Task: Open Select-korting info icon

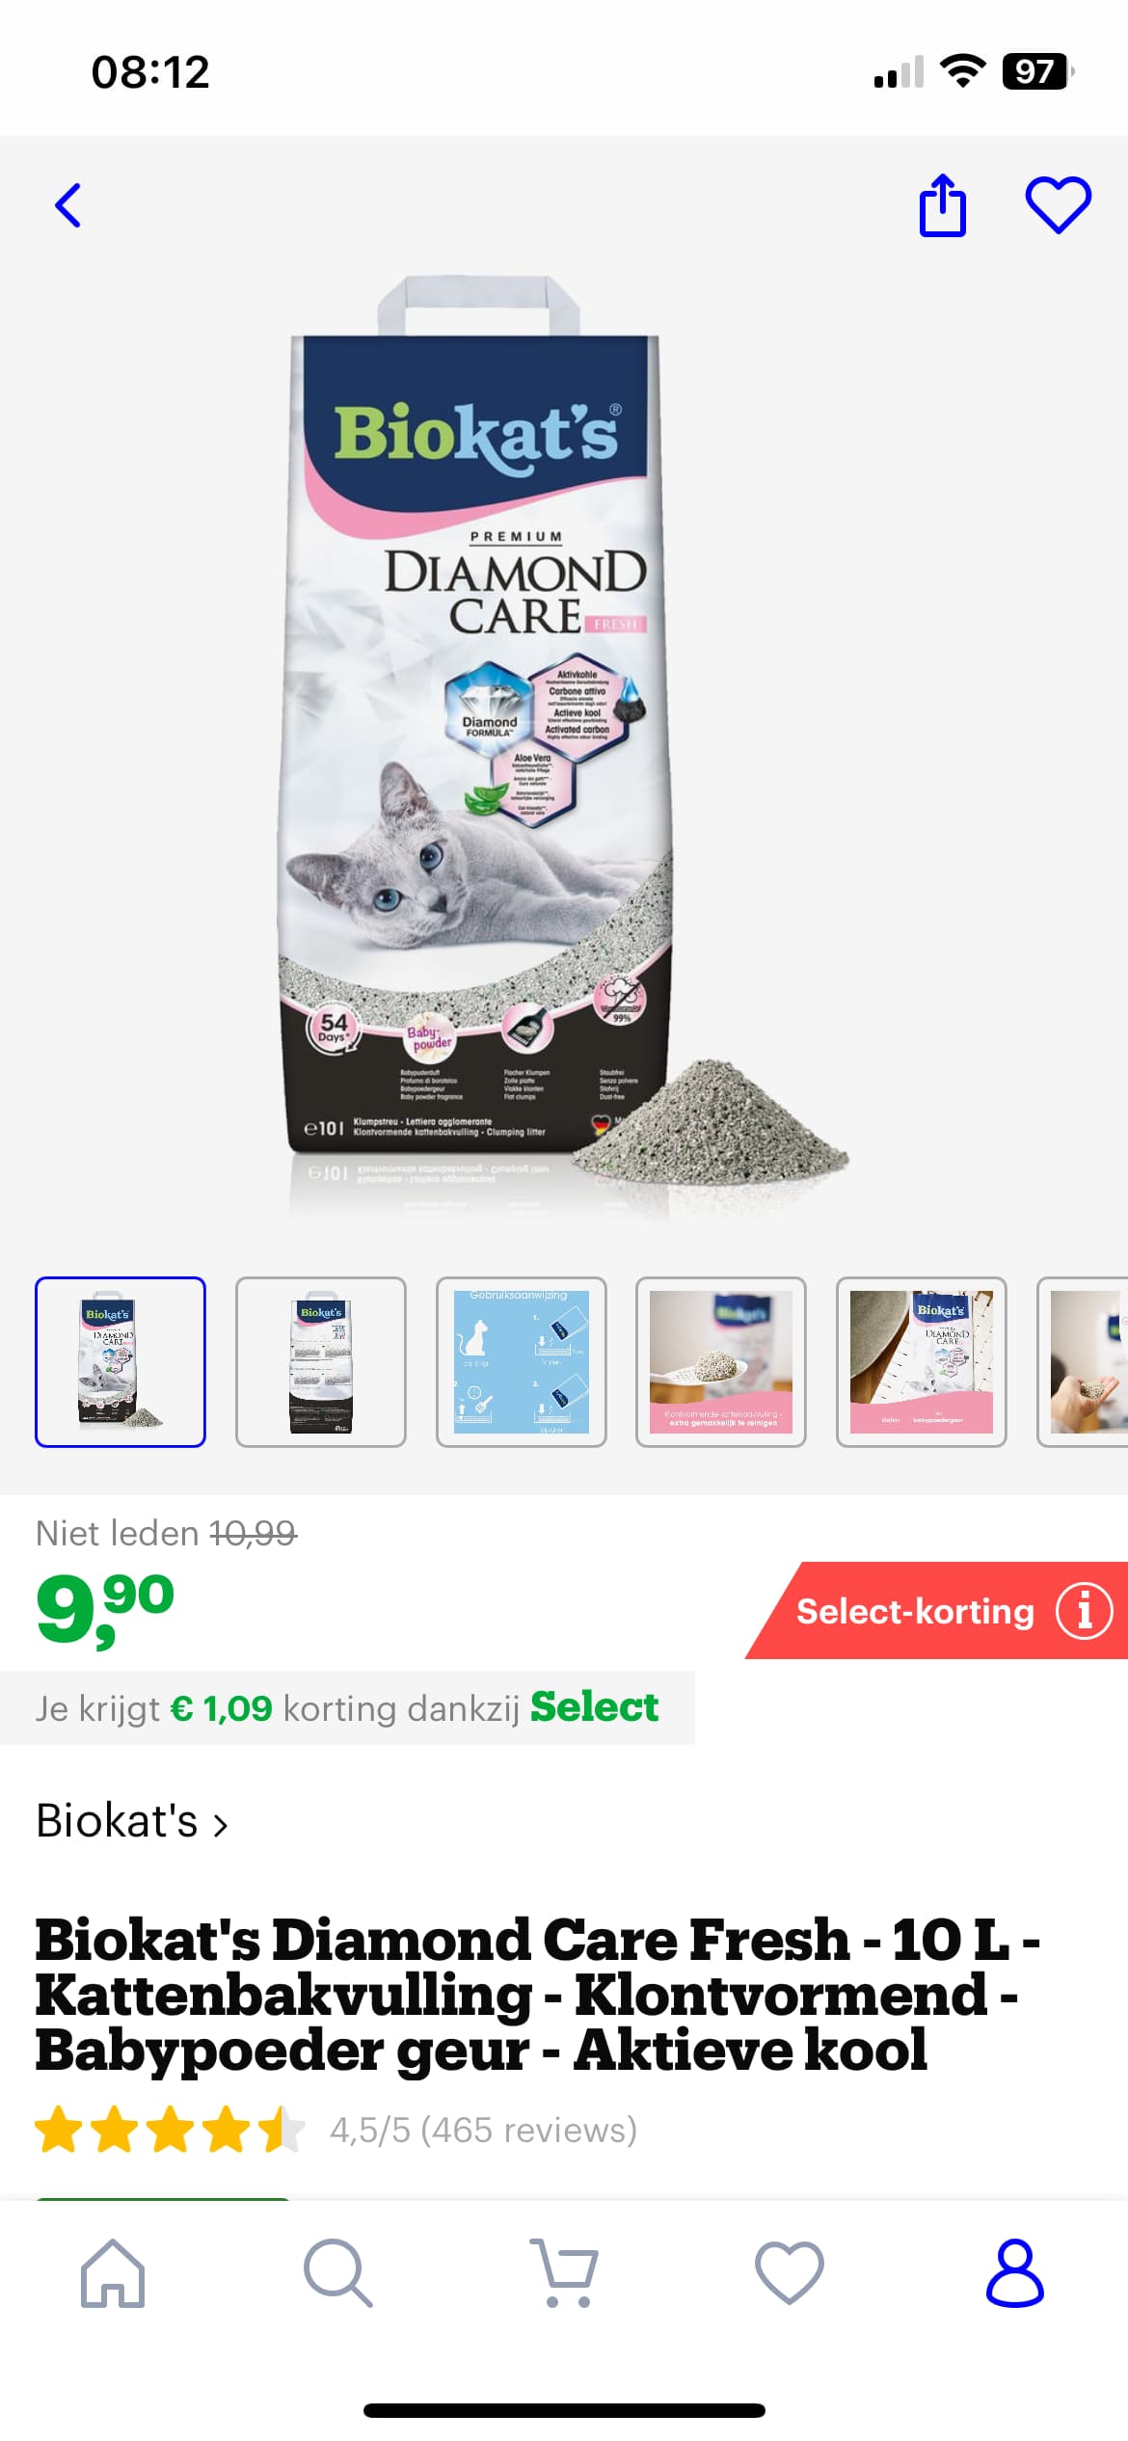Action: [x=1085, y=1611]
